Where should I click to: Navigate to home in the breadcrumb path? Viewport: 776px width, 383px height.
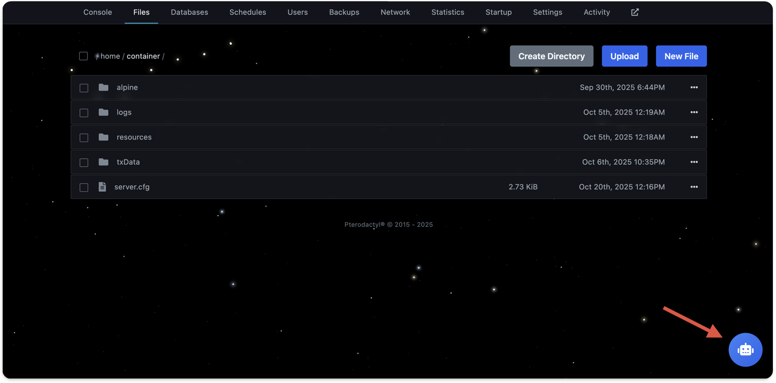(110, 56)
